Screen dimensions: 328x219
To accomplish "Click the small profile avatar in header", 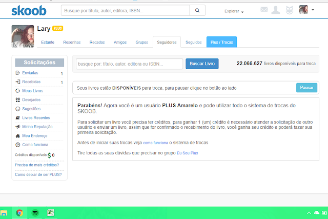I will (303, 10).
